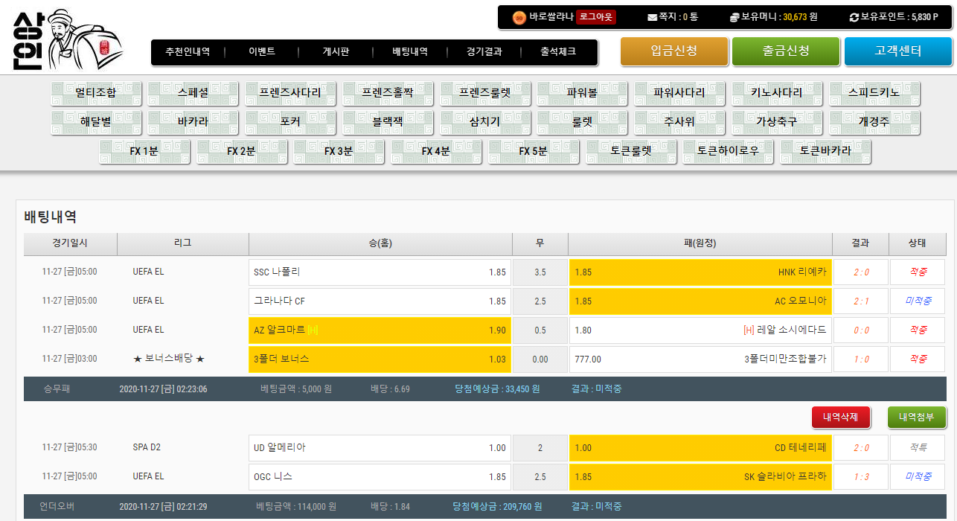Open the 바카라 game category
This screenshot has width=957, height=521.
(x=193, y=122)
